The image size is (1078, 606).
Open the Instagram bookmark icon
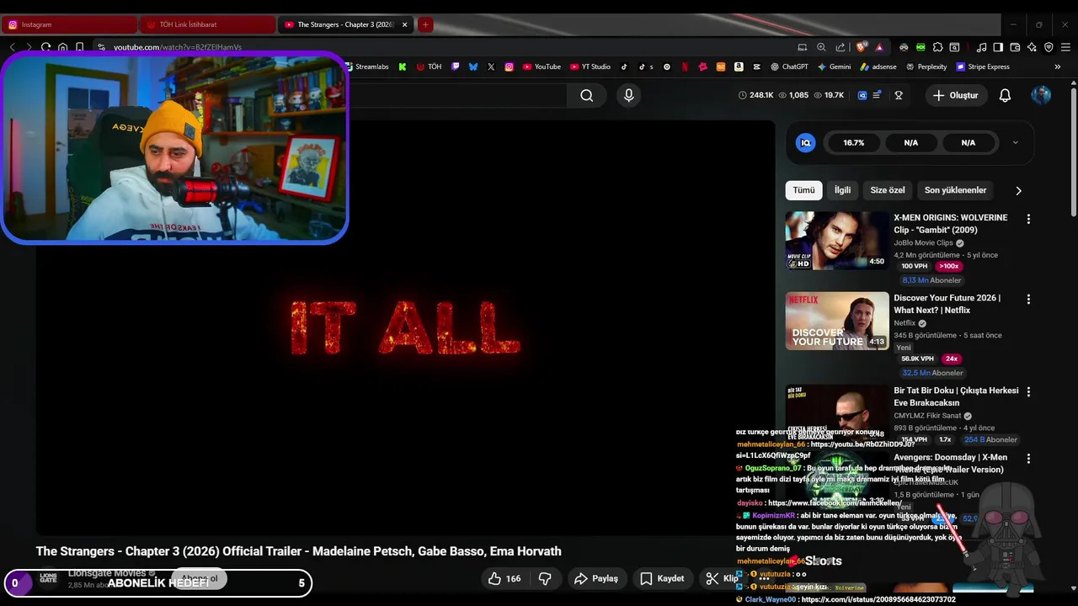tap(510, 66)
